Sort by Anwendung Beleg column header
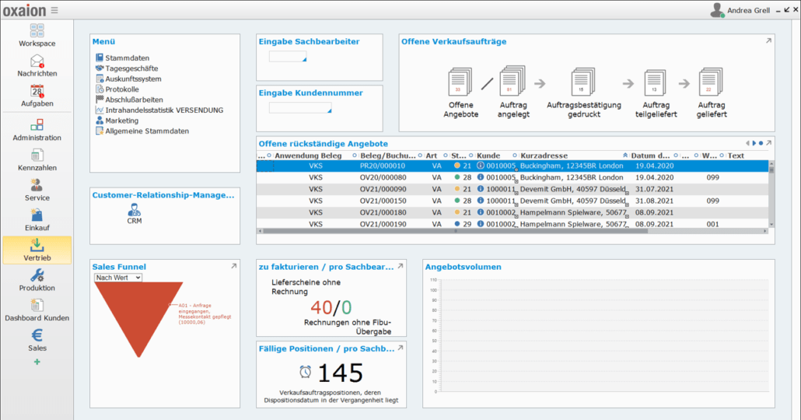801x420 pixels. 308,156
